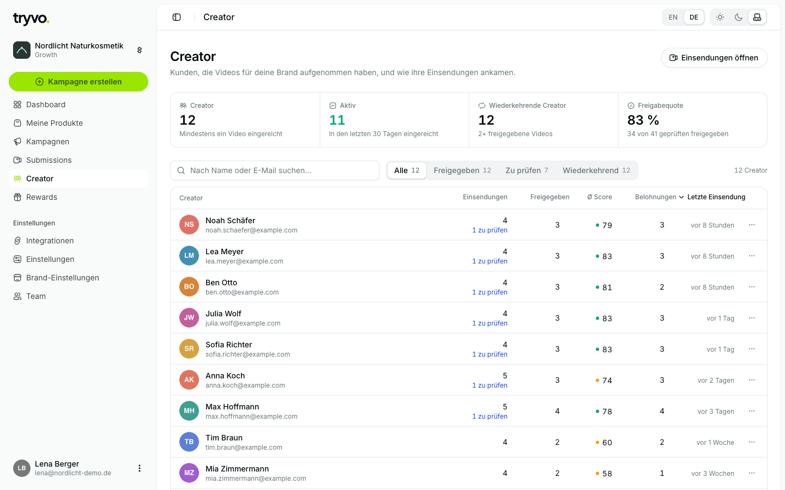Open row actions for Lea Meyer
Viewport: 785px width, 490px height.
[x=752, y=256]
